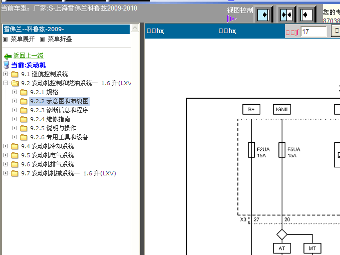Click the first hx header tab
This screenshot has height=255, width=340.
[x=155, y=31]
